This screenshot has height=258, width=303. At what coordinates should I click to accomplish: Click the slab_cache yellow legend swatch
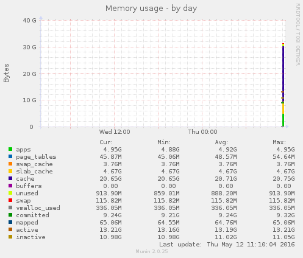(x=10, y=171)
